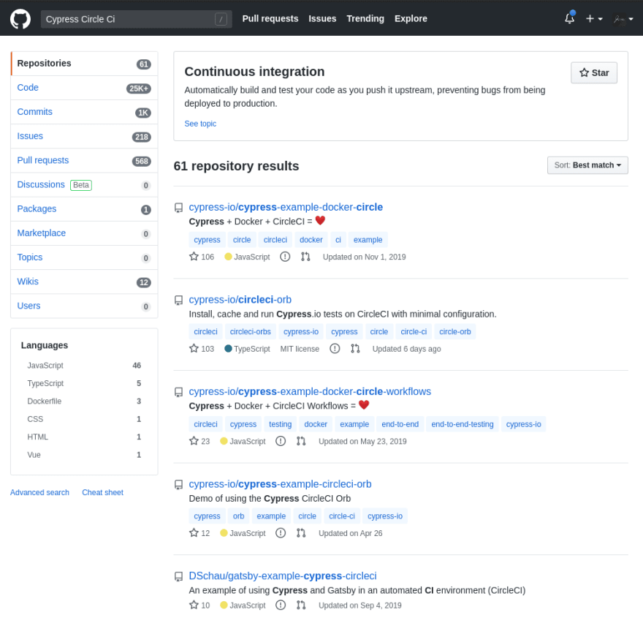Viewport: 643px width, 626px height.
Task: Open issues icon for docker-circle-workflows repo
Action: (x=281, y=441)
